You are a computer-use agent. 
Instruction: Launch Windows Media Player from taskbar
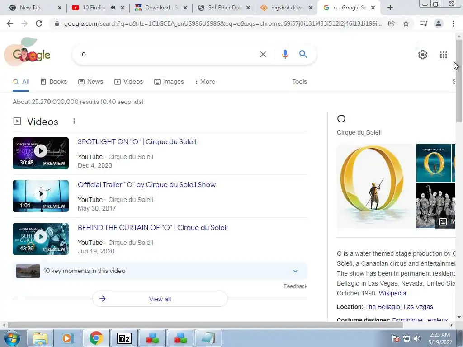(x=68, y=338)
